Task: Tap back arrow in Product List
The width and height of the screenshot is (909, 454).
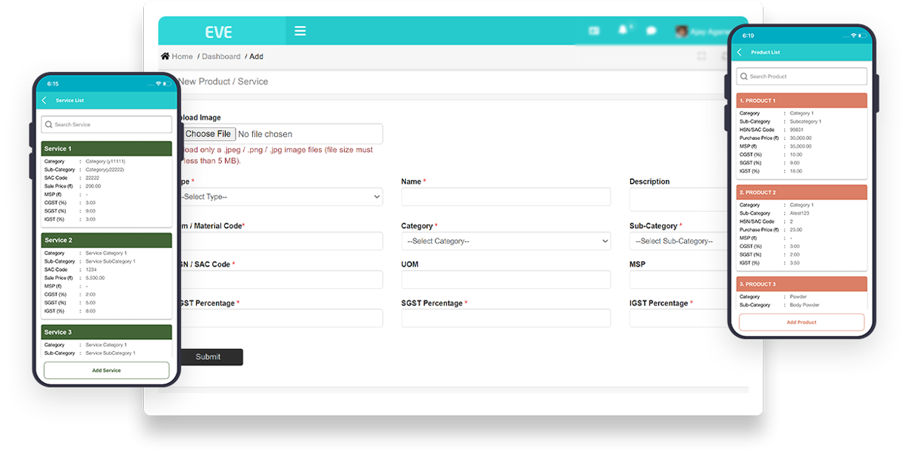Action: (x=739, y=52)
